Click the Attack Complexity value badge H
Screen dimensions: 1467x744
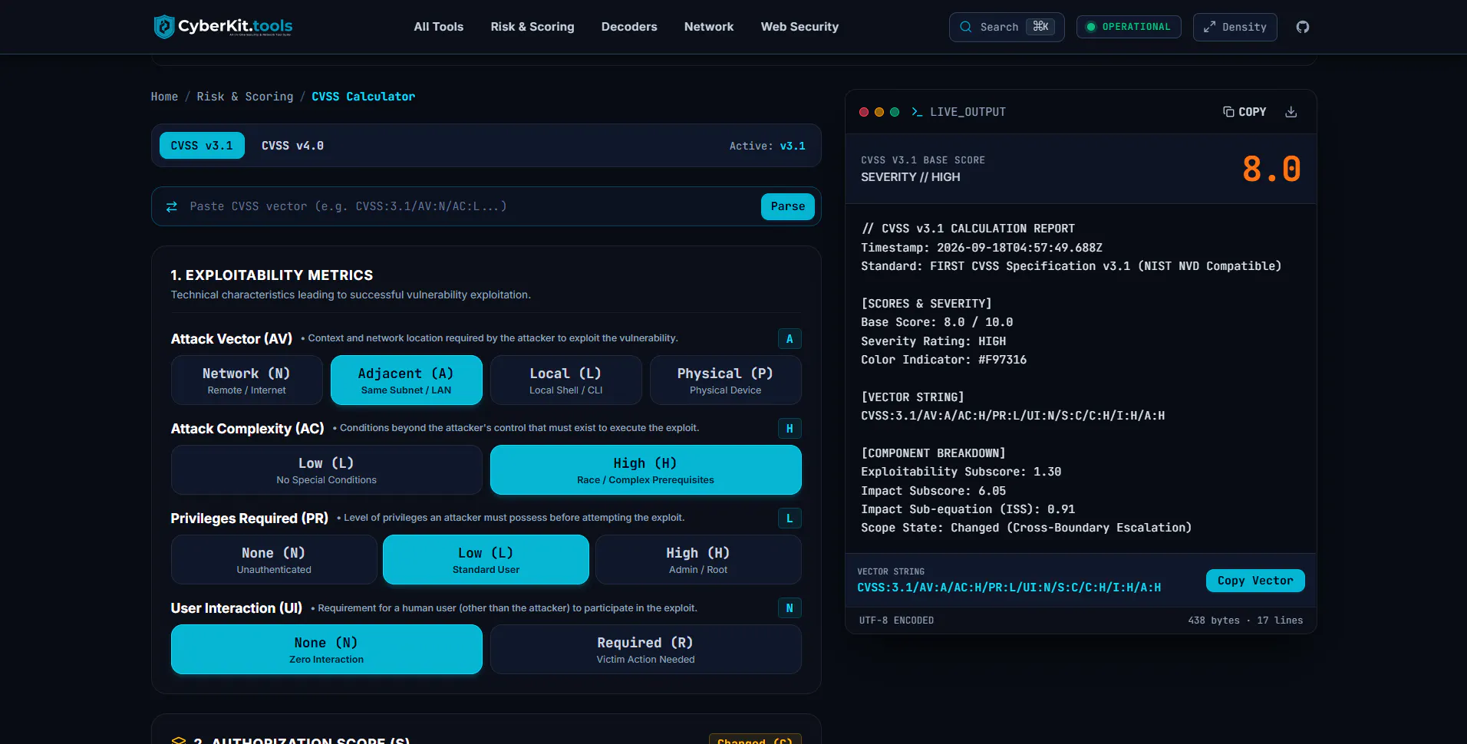[790, 429]
